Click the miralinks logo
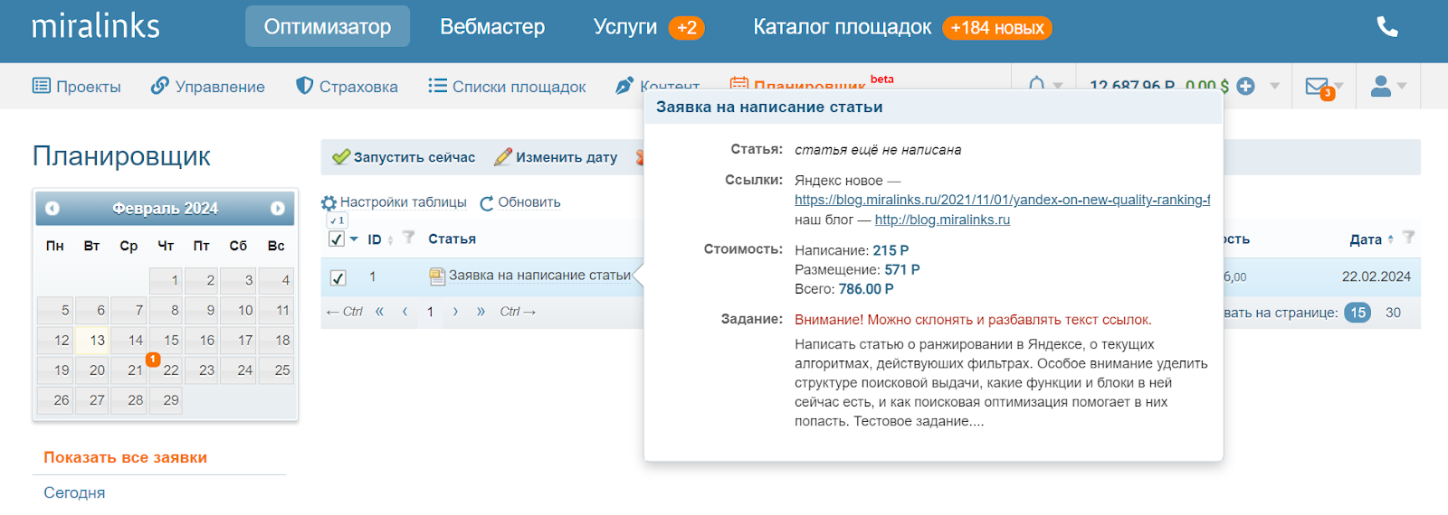 click(x=96, y=26)
